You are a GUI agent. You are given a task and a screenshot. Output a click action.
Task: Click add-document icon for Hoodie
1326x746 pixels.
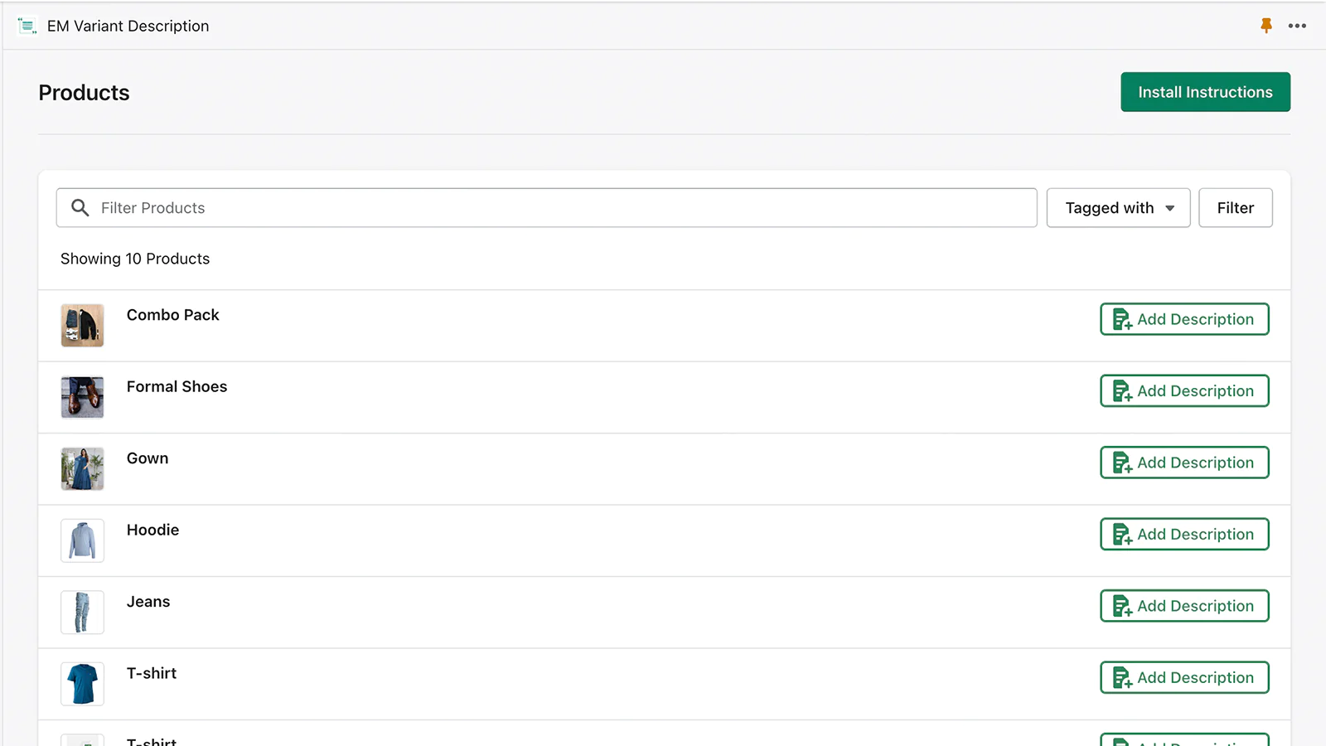coord(1122,535)
